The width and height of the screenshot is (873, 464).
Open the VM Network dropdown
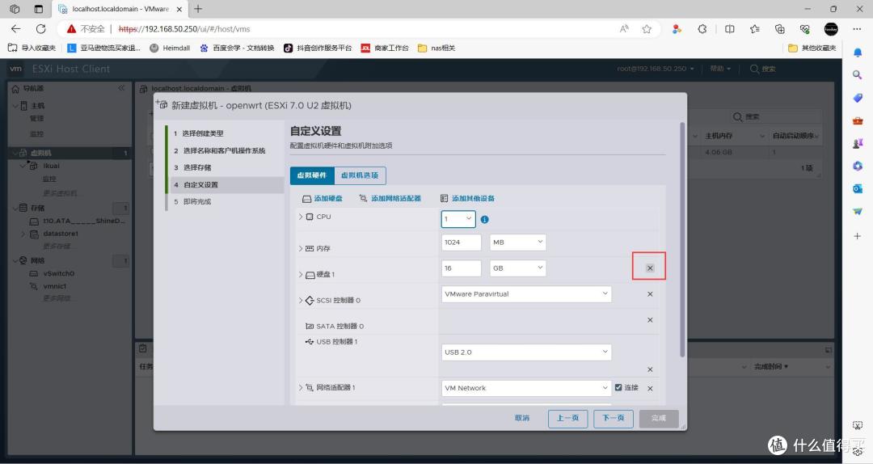(x=526, y=388)
